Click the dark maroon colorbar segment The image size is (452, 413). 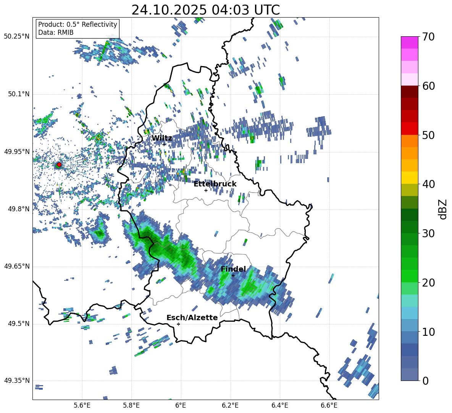(409, 92)
